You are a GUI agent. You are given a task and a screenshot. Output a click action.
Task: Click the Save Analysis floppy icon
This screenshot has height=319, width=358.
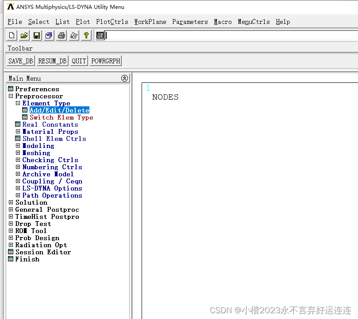pyautogui.click(x=37, y=35)
